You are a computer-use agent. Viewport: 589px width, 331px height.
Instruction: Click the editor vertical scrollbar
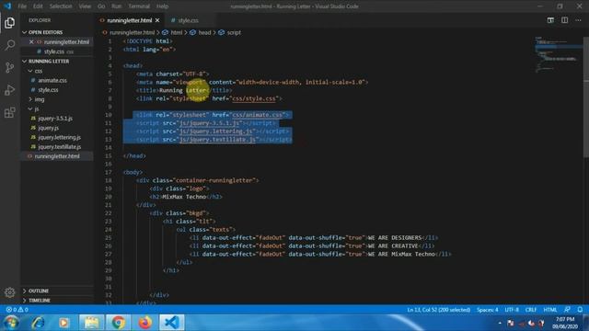pyautogui.click(x=586, y=97)
